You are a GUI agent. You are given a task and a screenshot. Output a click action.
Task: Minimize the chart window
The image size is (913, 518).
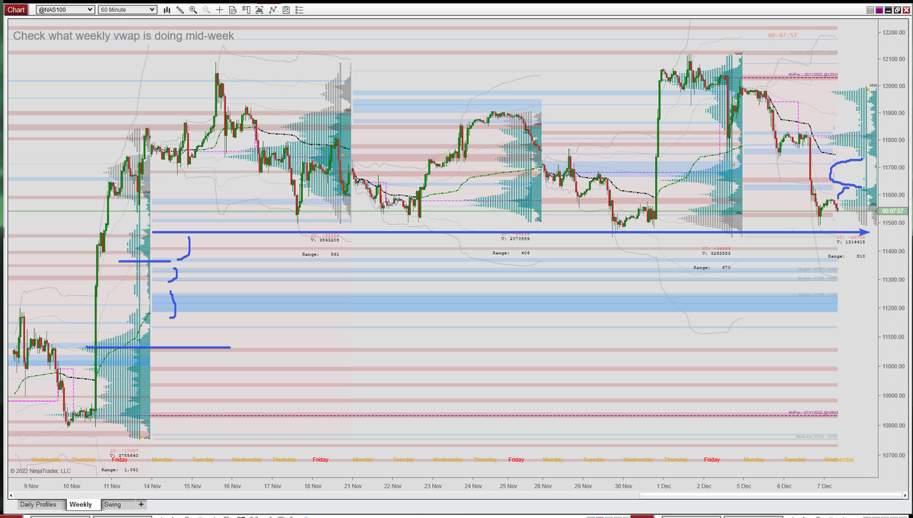(x=889, y=10)
